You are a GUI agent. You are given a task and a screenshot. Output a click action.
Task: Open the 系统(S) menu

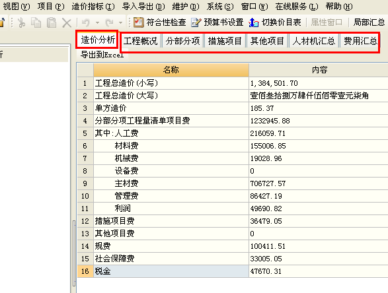(x=220, y=7)
